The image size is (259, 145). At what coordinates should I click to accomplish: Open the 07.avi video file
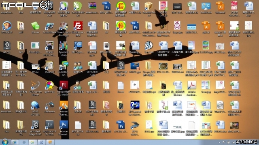pos(35,67)
